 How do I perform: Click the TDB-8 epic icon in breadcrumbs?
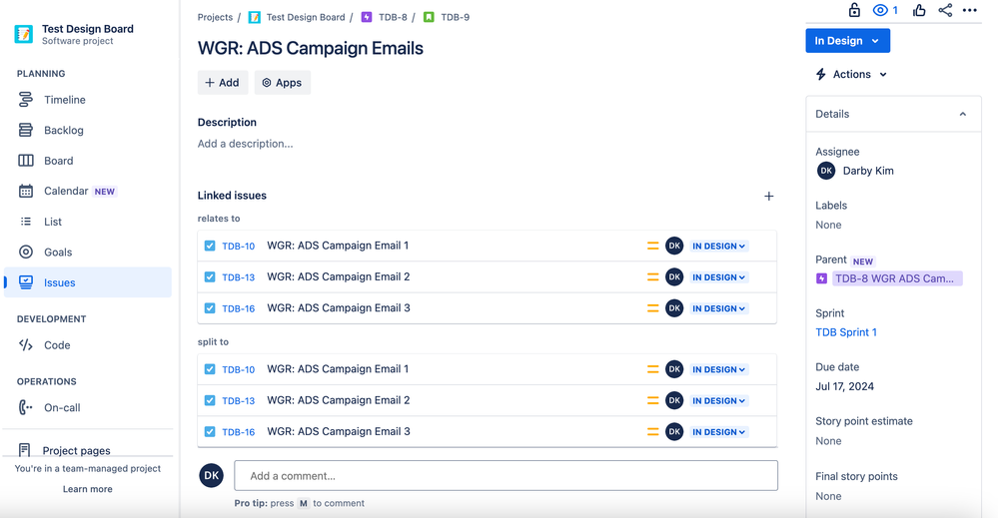pyautogui.click(x=367, y=17)
